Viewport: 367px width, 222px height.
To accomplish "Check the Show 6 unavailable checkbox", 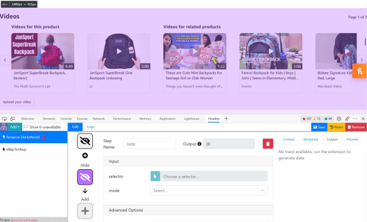I will [x=26, y=127].
